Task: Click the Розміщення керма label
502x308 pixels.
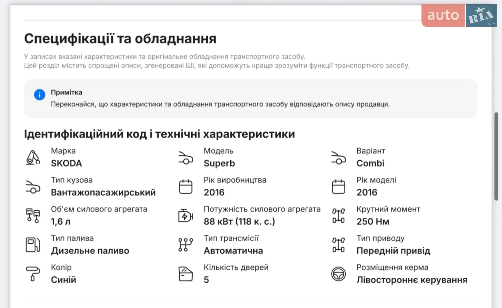Action: 392,268
